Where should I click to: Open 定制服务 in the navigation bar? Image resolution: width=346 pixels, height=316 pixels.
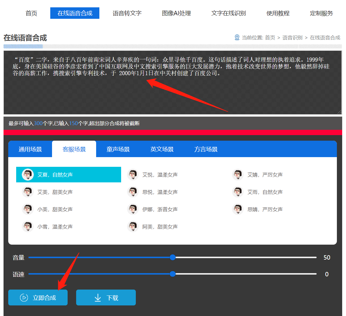pos(321,13)
